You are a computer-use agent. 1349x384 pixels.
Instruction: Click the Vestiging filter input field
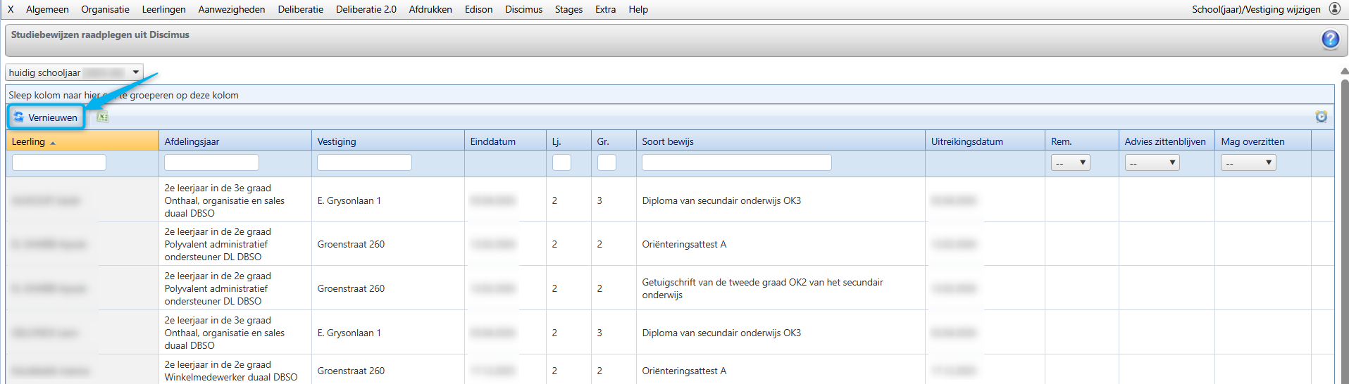[364, 163]
